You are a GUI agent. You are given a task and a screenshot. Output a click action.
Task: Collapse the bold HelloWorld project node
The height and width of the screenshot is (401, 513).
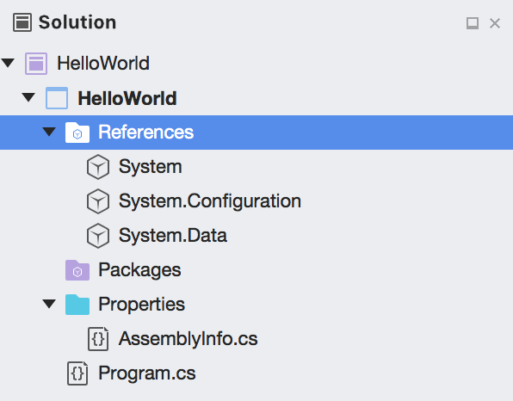(x=28, y=97)
